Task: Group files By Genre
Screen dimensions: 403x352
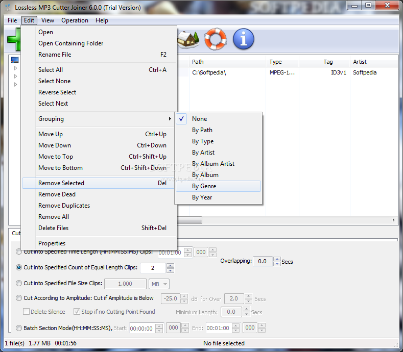Action: pos(218,186)
